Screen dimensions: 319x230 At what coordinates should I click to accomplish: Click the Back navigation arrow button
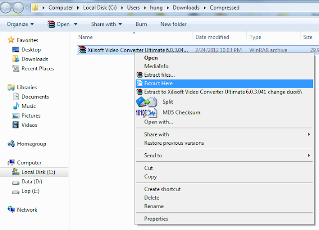[5, 8]
